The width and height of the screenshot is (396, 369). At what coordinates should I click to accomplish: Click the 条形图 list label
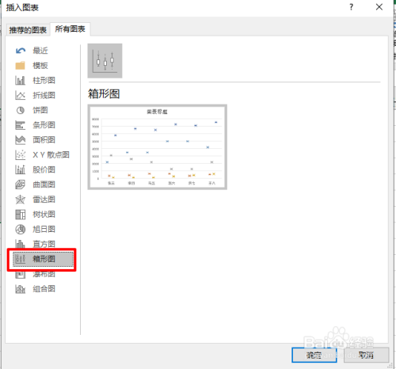[44, 125]
